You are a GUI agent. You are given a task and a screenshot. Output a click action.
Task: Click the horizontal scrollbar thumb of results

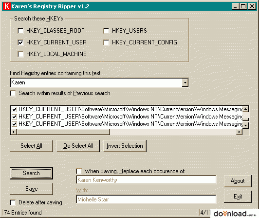point(63,132)
